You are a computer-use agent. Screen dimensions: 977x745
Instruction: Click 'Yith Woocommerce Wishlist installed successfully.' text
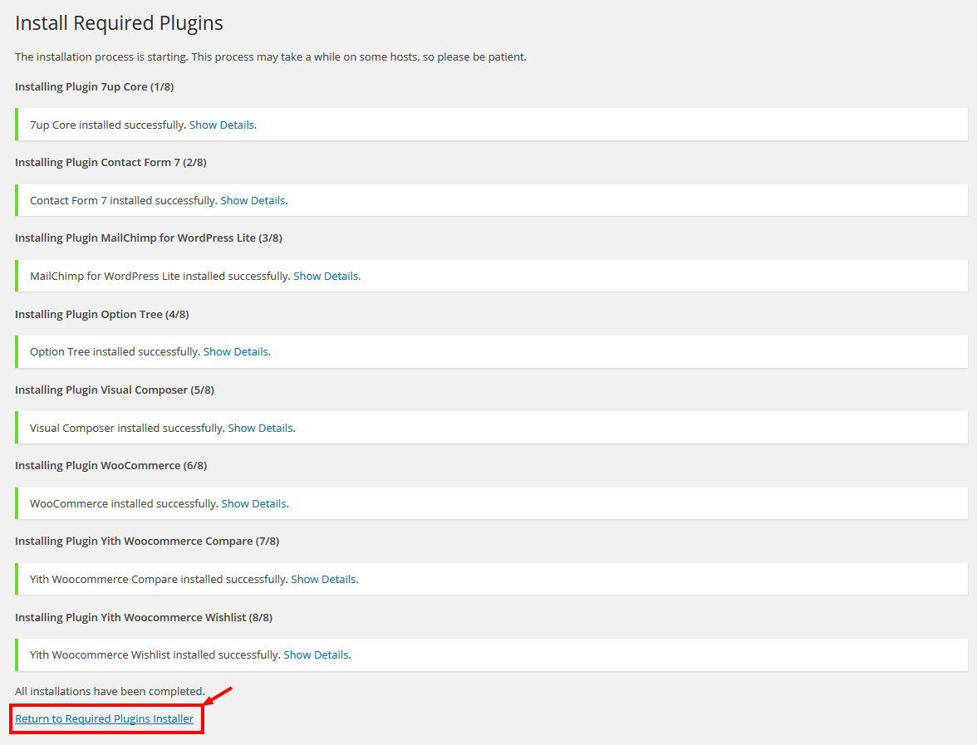(x=155, y=654)
